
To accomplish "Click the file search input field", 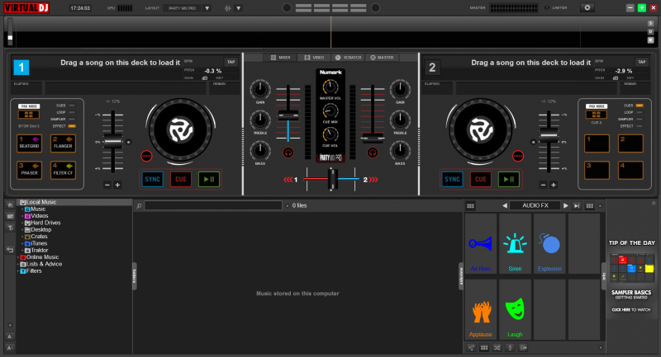I will click(213, 205).
